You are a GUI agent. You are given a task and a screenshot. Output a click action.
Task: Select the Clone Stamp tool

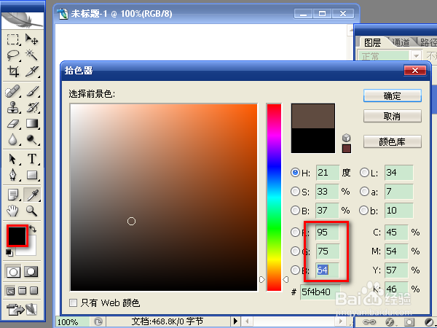click(x=13, y=107)
